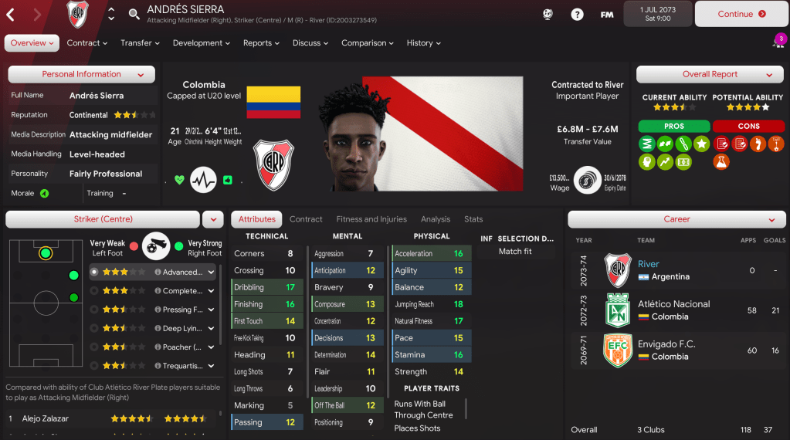Go back with the left arrow
Viewport: 790px width, 440px height.
click(x=11, y=15)
